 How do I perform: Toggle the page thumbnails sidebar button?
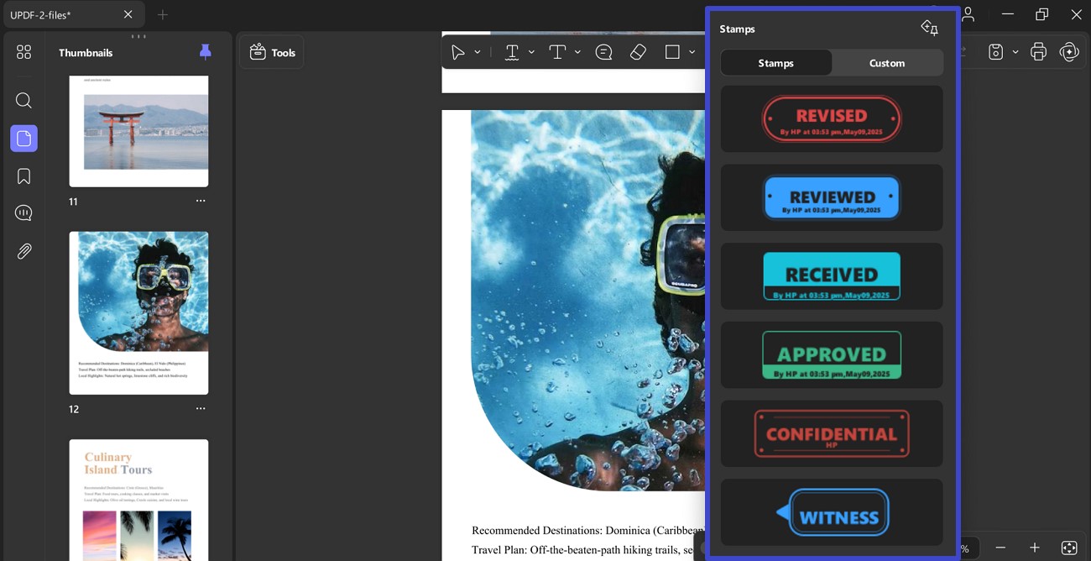point(23,139)
